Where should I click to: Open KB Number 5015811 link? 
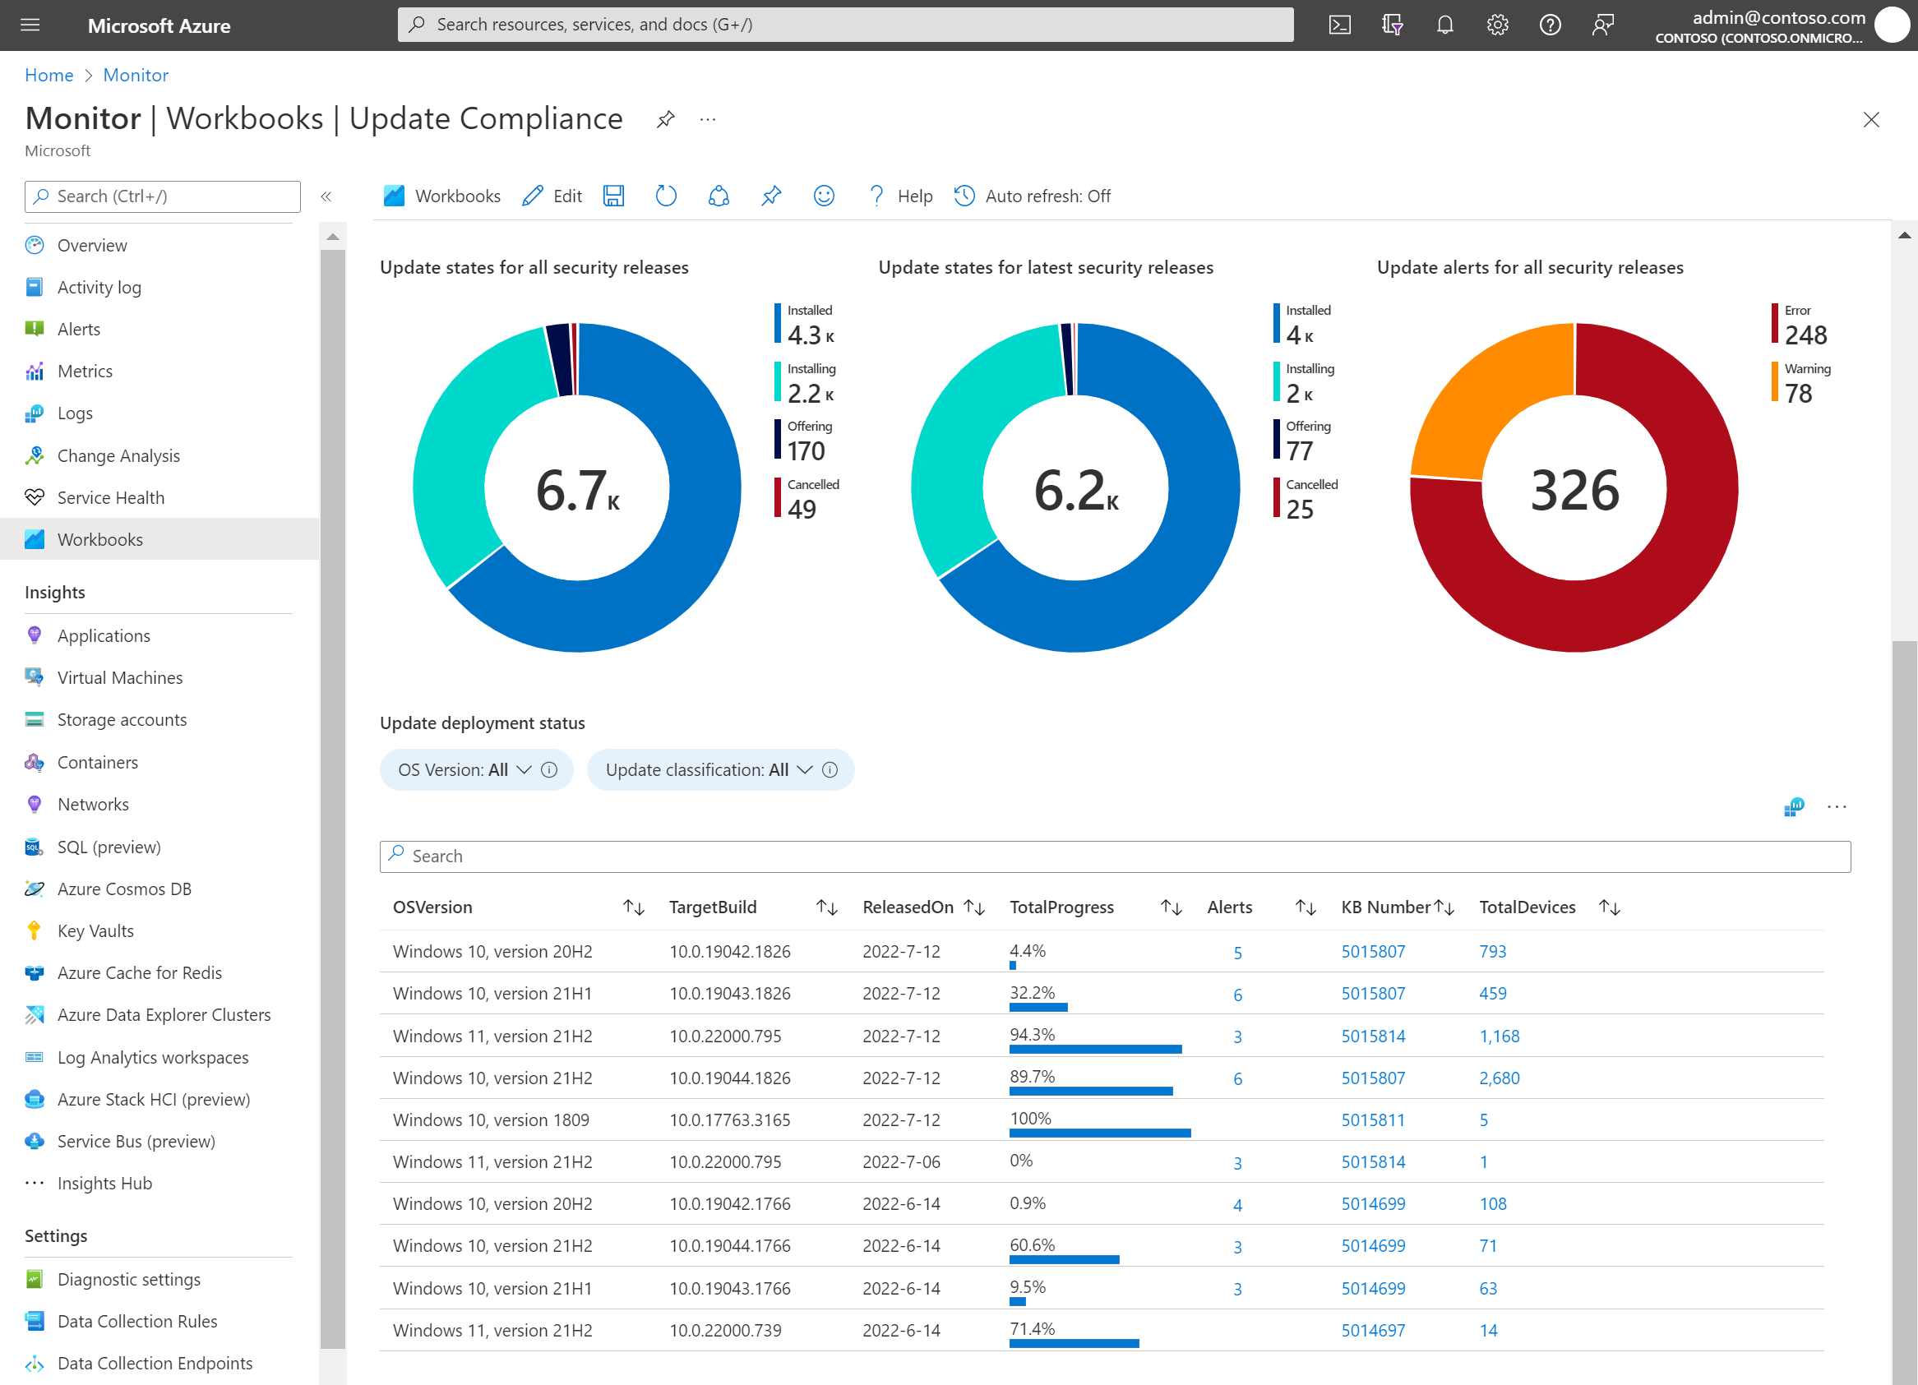click(x=1373, y=1120)
